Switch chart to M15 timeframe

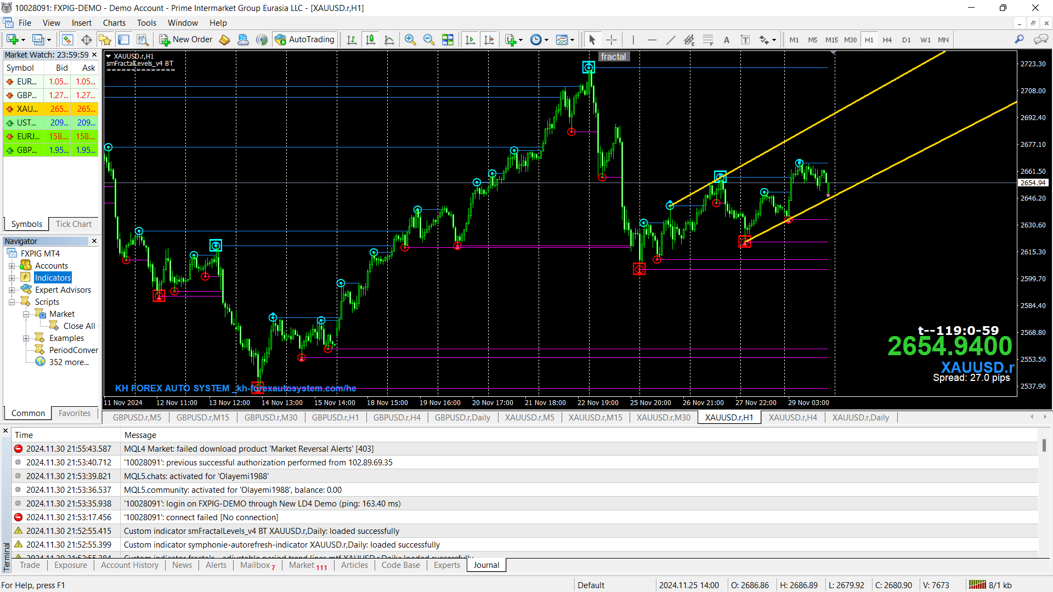click(x=831, y=39)
